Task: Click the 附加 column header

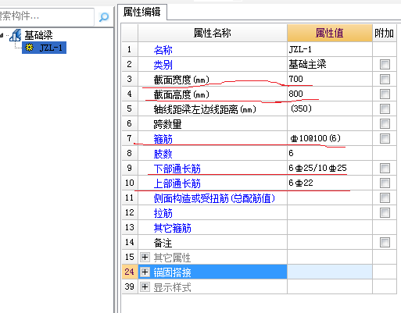Action: pyautogui.click(x=384, y=33)
